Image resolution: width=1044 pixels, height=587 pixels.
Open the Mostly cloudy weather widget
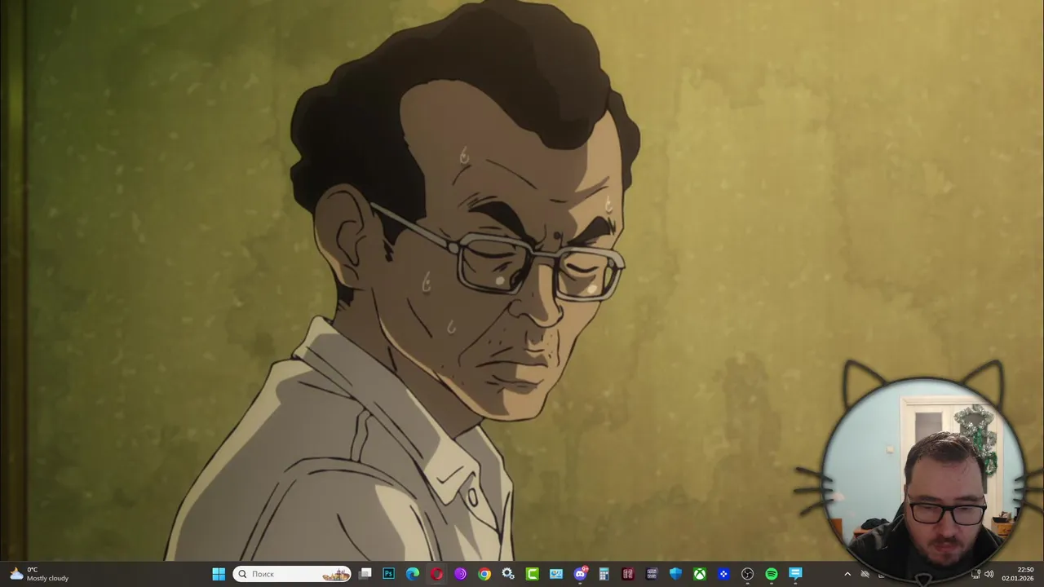click(x=39, y=574)
